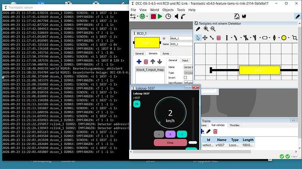Select the signal tool

pos(274,38)
